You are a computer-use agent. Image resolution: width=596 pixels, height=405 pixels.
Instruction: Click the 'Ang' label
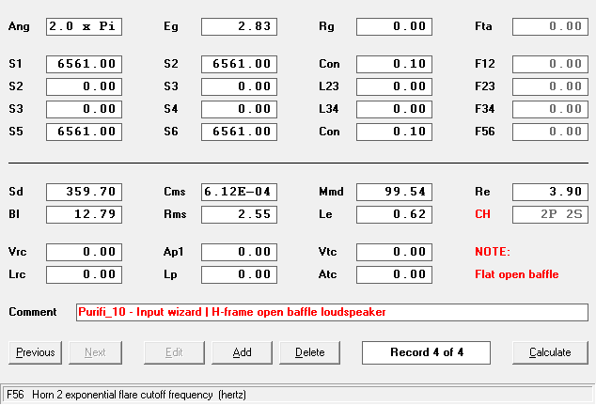pyautogui.click(x=19, y=26)
